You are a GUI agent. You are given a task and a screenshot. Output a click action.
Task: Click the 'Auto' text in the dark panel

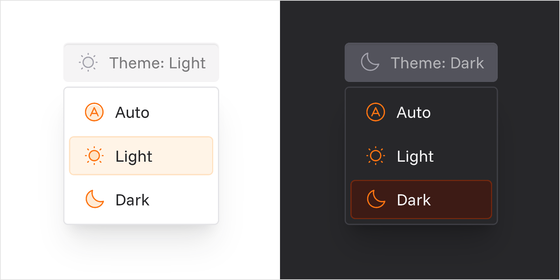pos(414,113)
